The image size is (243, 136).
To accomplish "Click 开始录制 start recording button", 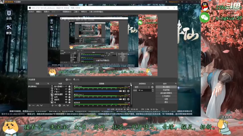I will pyautogui.click(x=166, y=90).
